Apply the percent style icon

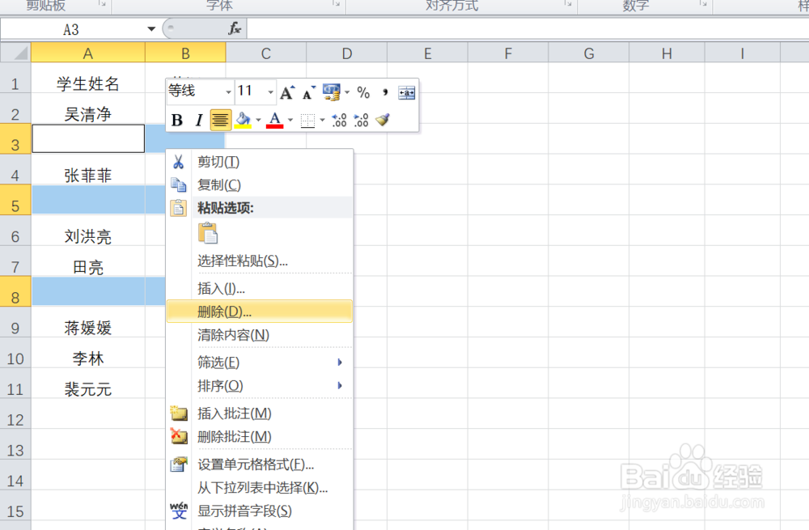click(x=363, y=92)
